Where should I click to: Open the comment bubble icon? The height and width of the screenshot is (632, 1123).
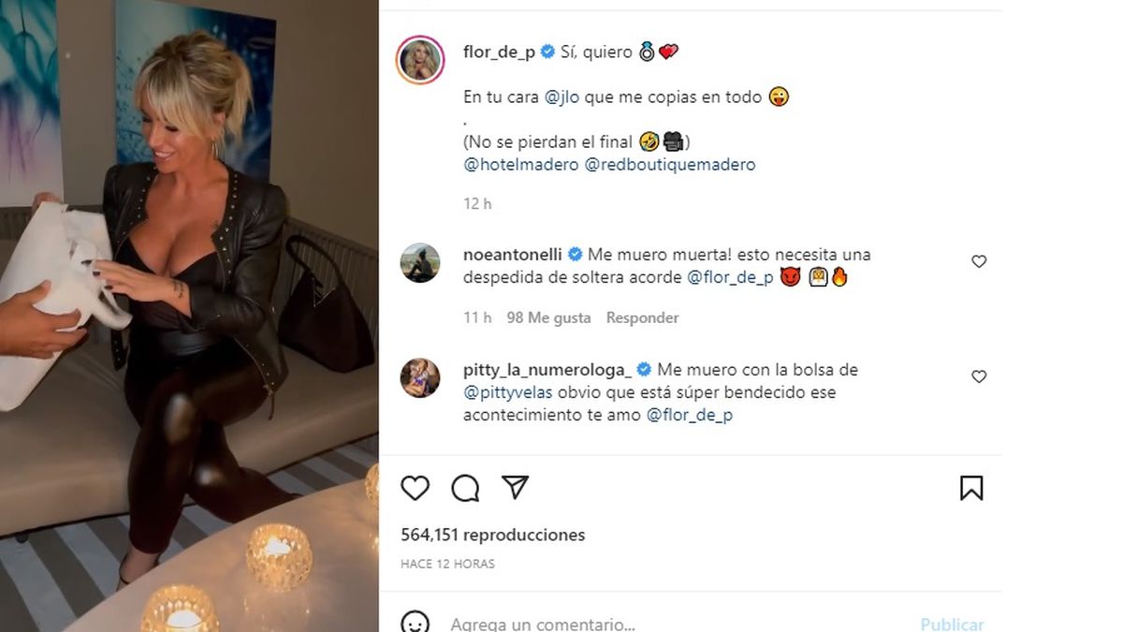click(465, 488)
